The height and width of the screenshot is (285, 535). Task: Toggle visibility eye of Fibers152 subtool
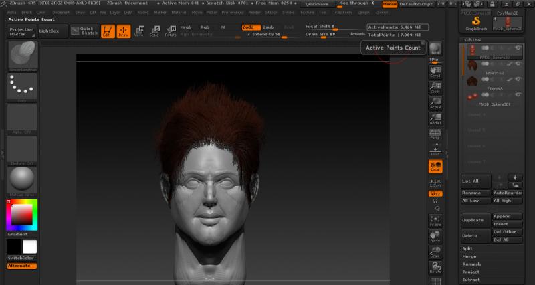(518, 64)
